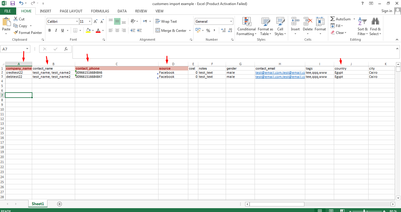
Task: Add a new sheet with plus button
Action: click(x=60, y=204)
